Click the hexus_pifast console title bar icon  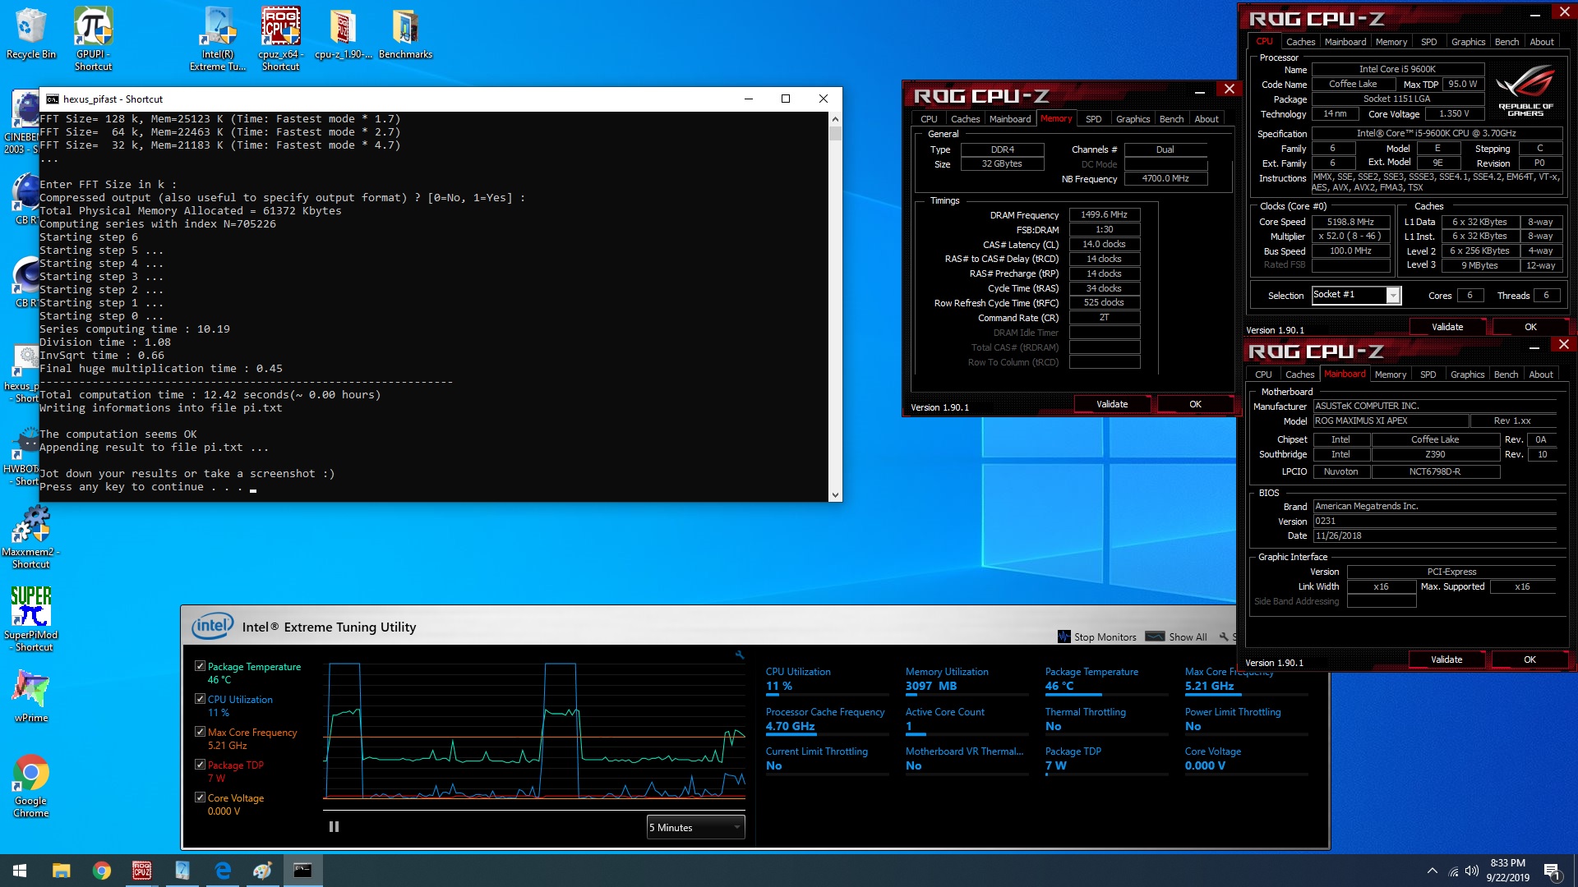coord(53,99)
